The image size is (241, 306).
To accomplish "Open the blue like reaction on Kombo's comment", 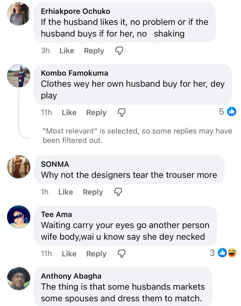I will pos(231,112).
